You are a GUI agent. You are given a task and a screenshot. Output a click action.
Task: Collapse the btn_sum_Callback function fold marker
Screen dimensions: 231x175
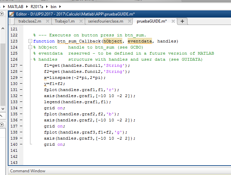click(30, 41)
